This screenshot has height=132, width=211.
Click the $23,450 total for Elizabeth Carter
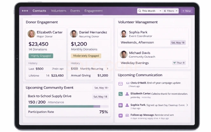tap(38, 44)
